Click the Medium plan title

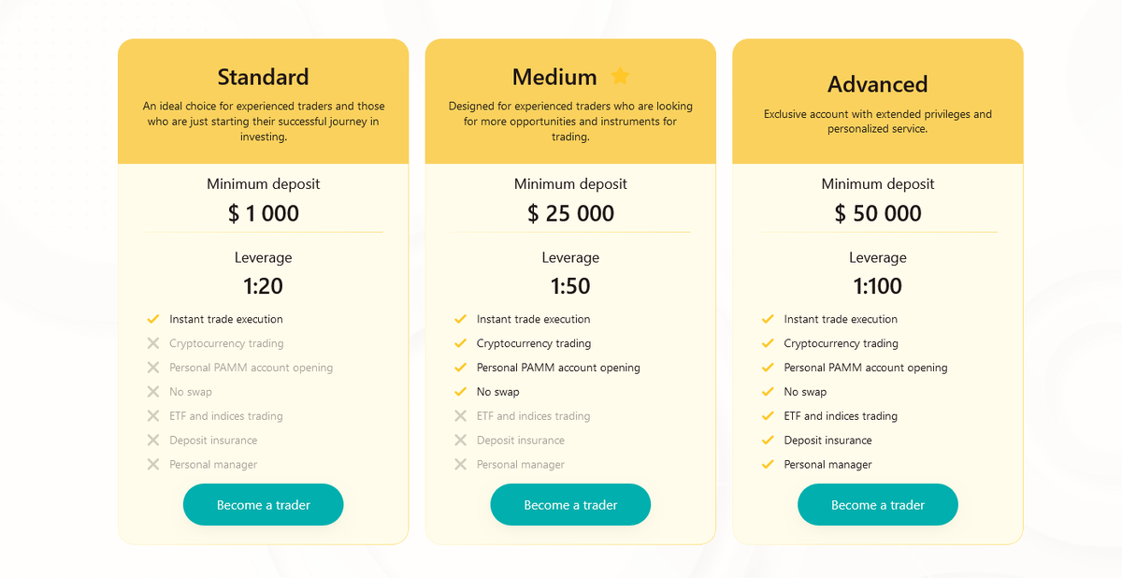[554, 77]
